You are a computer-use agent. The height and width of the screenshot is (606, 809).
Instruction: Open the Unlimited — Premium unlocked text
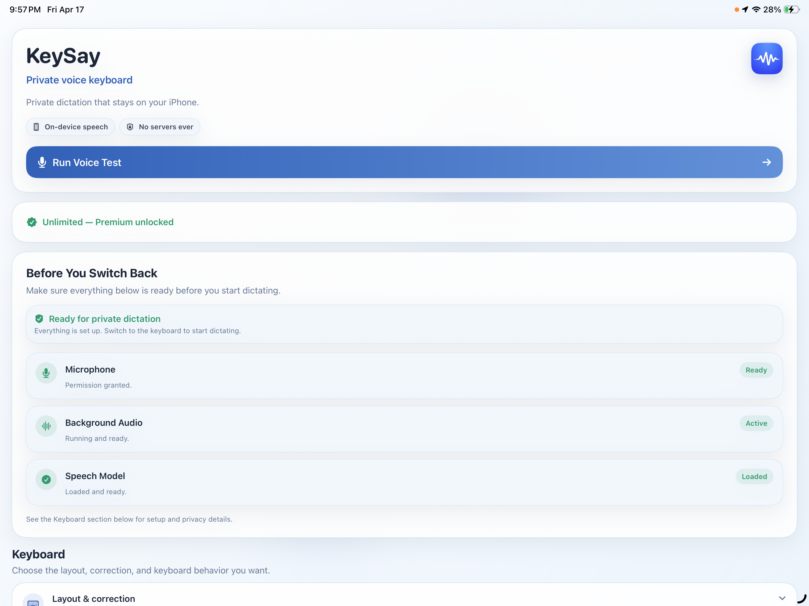click(108, 222)
